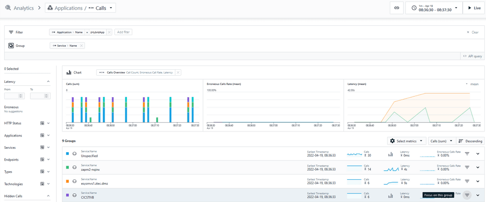Open the Applications / Calls dropdown

[x=80, y=8]
